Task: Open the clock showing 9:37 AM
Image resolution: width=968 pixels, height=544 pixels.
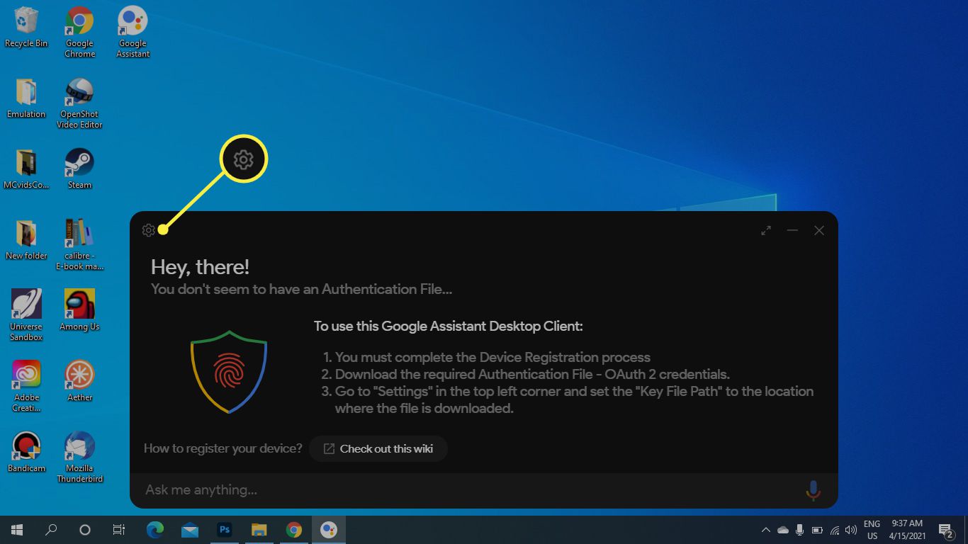Action: click(907, 530)
